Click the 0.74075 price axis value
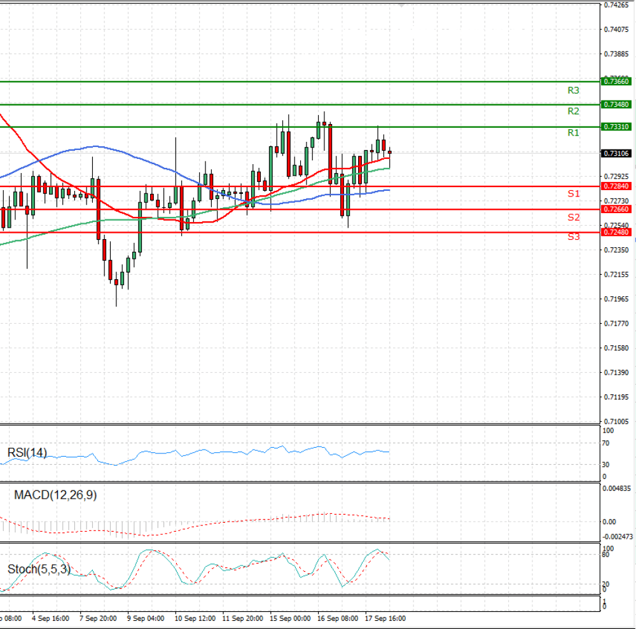 click(616, 30)
